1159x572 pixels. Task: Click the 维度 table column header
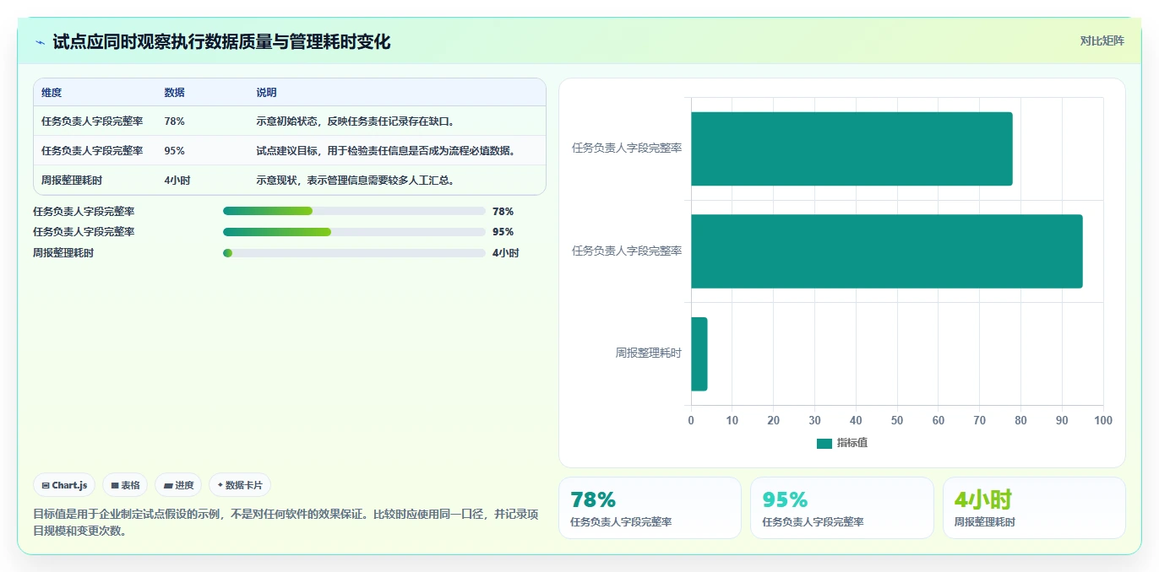52,93
